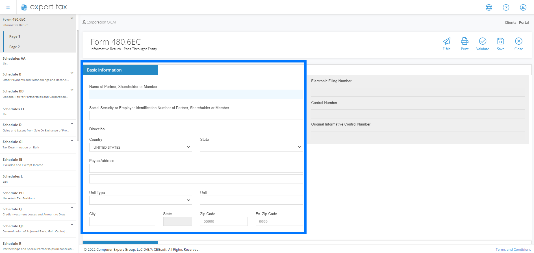
Task: Click the greyed State field beside City
Action: (x=177, y=221)
